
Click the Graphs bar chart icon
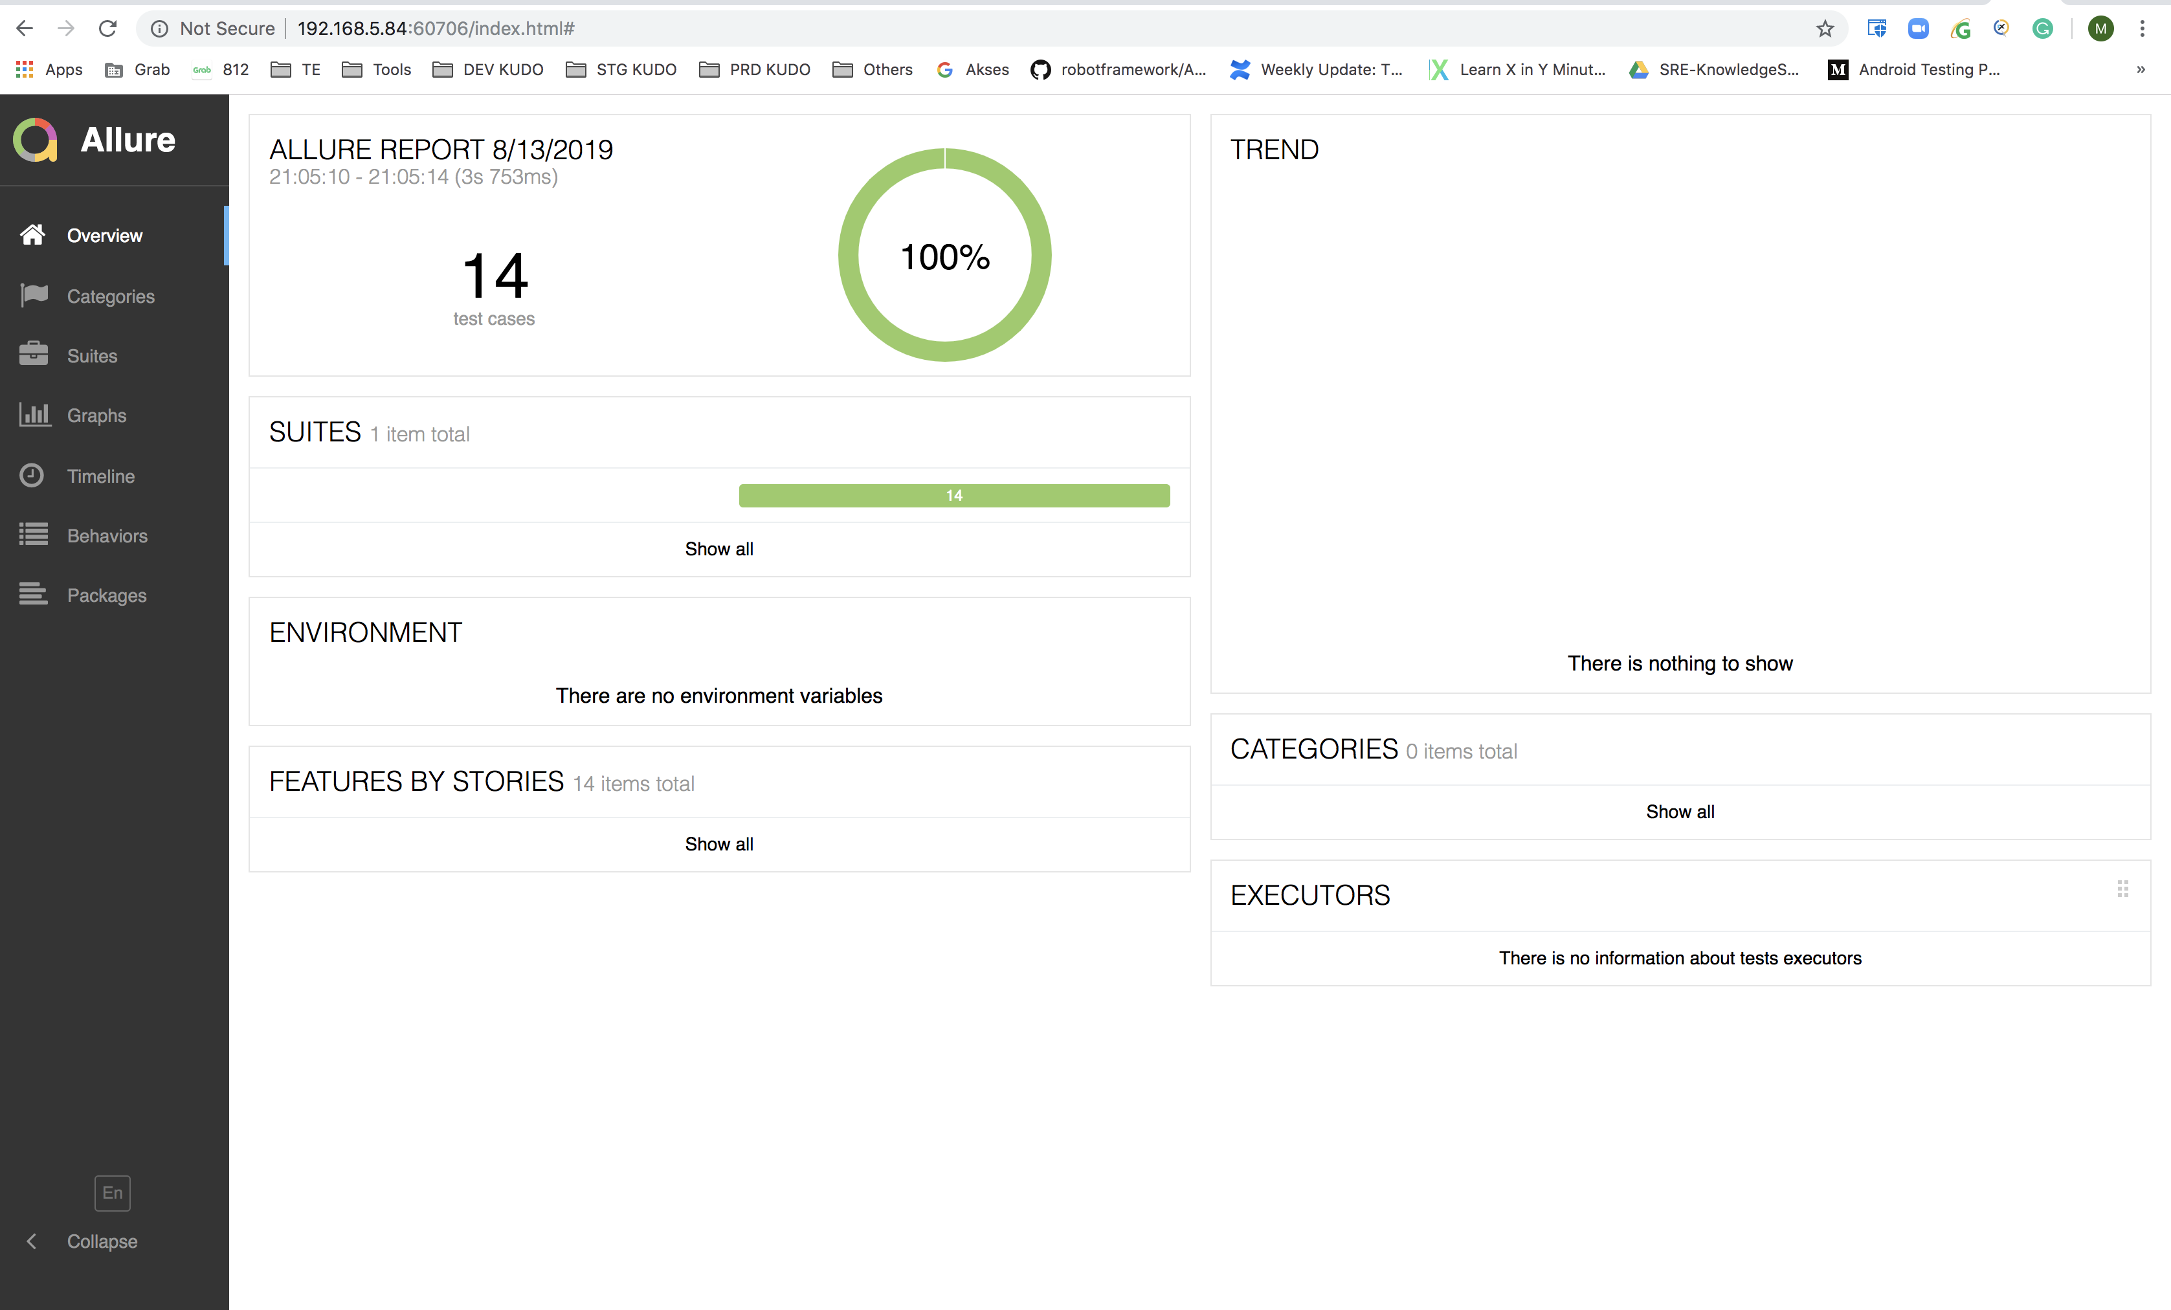click(x=34, y=414)
